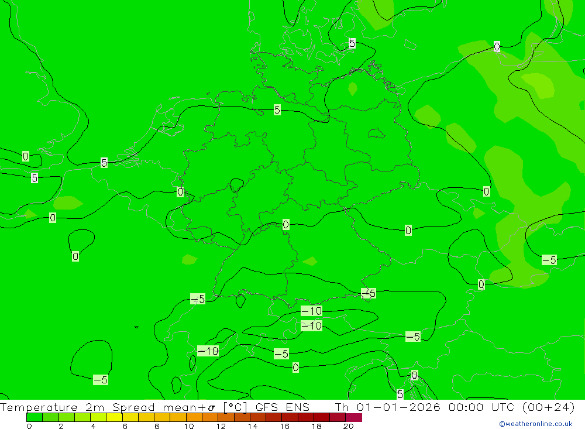
Task: Click color scale tick label '4'
Action: pos(93,426)
